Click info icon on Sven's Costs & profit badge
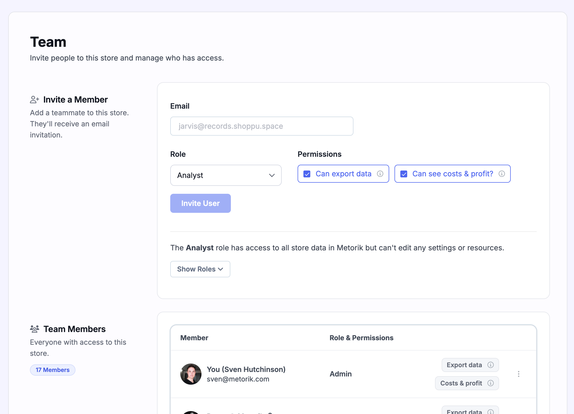Screen dimensions: 574x414 point(491,383)
